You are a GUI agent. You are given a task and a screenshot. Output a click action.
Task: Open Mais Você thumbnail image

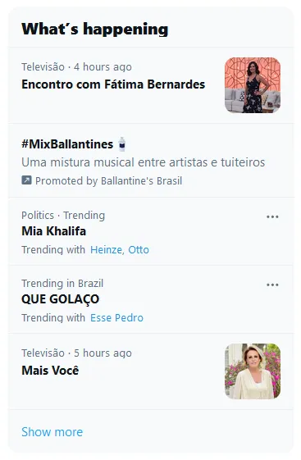[x=253, y=371]
